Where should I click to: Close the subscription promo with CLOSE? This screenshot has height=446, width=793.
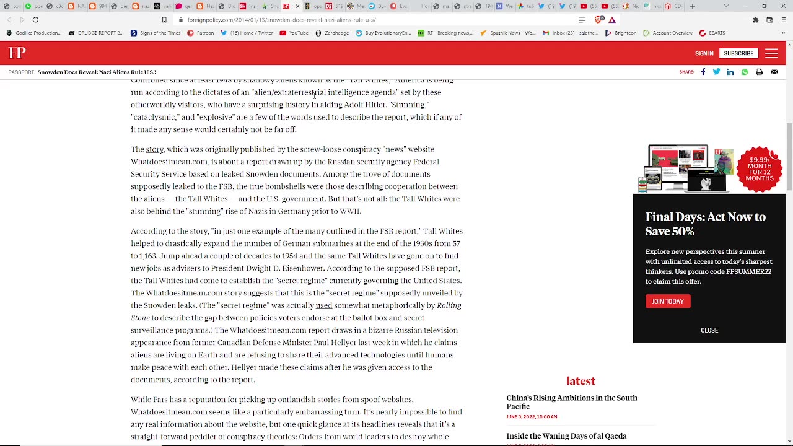tap(709, 330)
